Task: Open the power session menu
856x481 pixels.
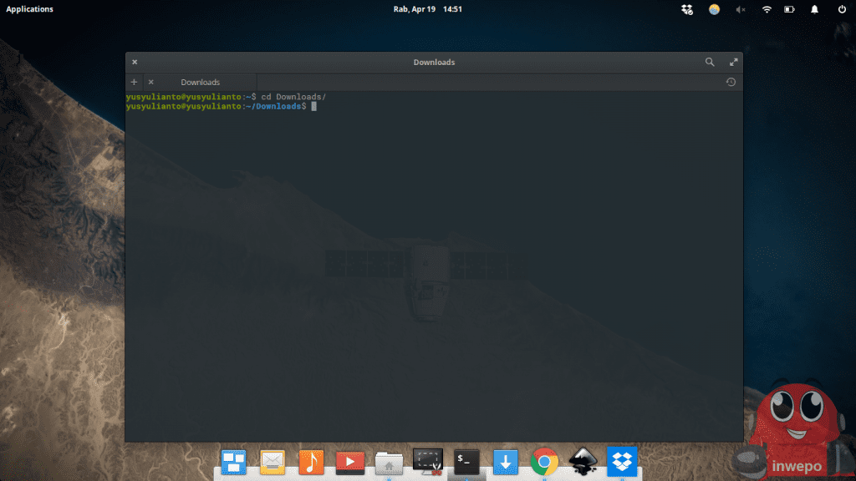Action: [x=841, y=9]
